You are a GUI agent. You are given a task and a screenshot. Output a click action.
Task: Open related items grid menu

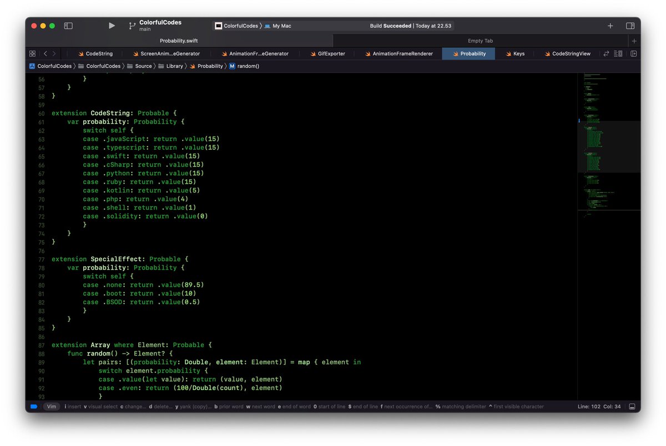[x=32, y=54]
